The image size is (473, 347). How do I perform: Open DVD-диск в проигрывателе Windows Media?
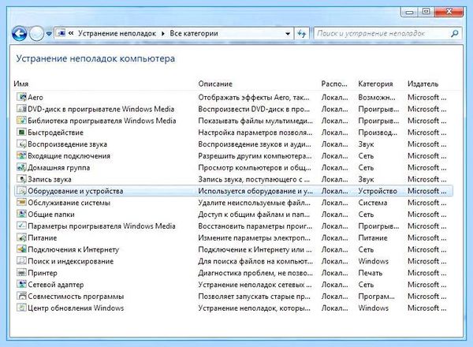(x=101, y=109)
